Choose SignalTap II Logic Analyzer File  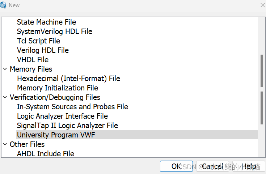point(67,126)
